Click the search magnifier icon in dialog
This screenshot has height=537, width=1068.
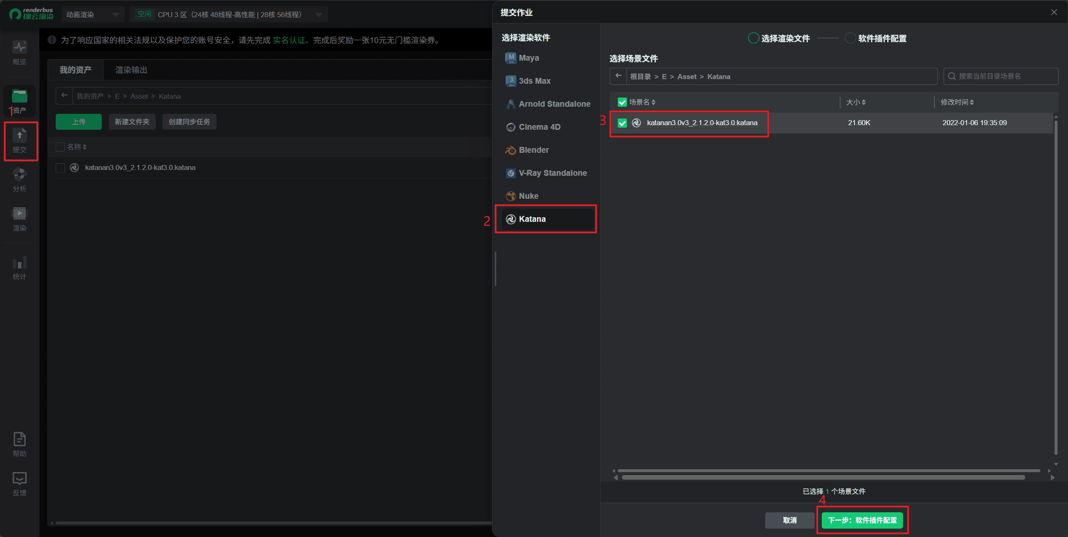(952, 76)
